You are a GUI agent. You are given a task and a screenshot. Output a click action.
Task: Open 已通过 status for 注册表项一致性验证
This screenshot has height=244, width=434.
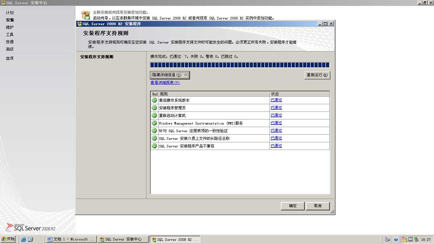[276, 131]
